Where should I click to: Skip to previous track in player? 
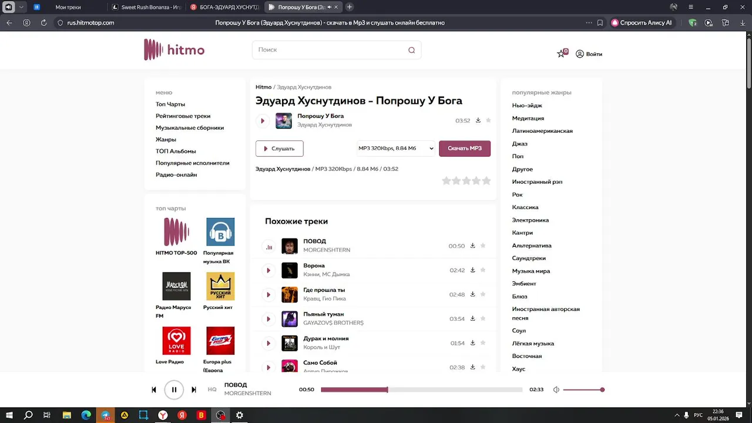pos(154,390)
